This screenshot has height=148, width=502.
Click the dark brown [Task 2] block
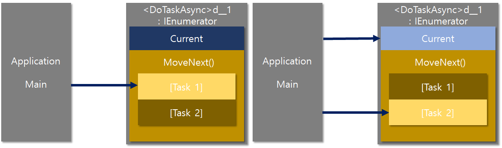187,113
